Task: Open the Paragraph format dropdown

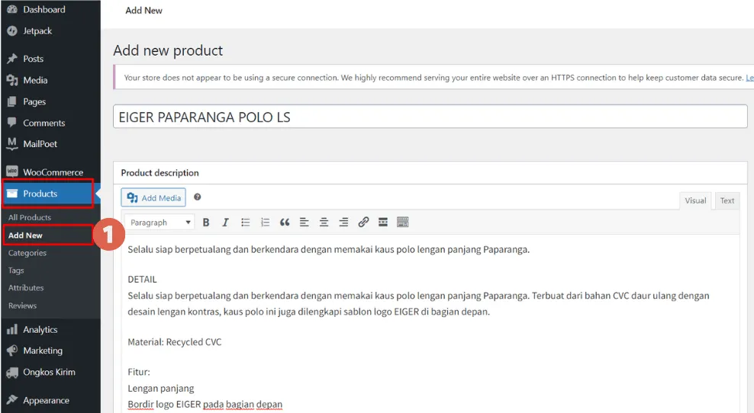Action: coord(159,223)
